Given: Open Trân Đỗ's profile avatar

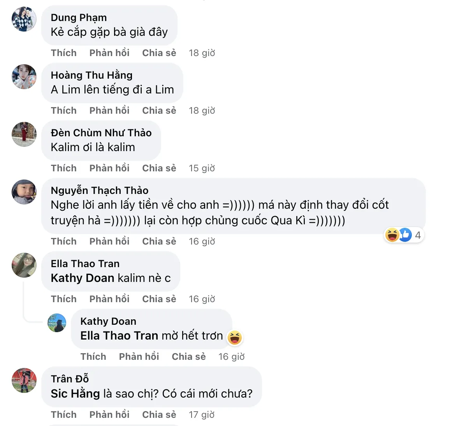Looking at the screenshot, I should point(24,380).
